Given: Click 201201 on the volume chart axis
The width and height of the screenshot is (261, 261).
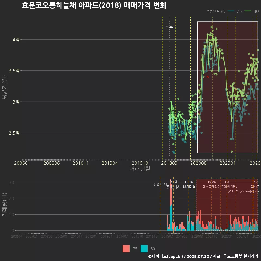Looking at the screenshot, I should click(x=91, y=236).
